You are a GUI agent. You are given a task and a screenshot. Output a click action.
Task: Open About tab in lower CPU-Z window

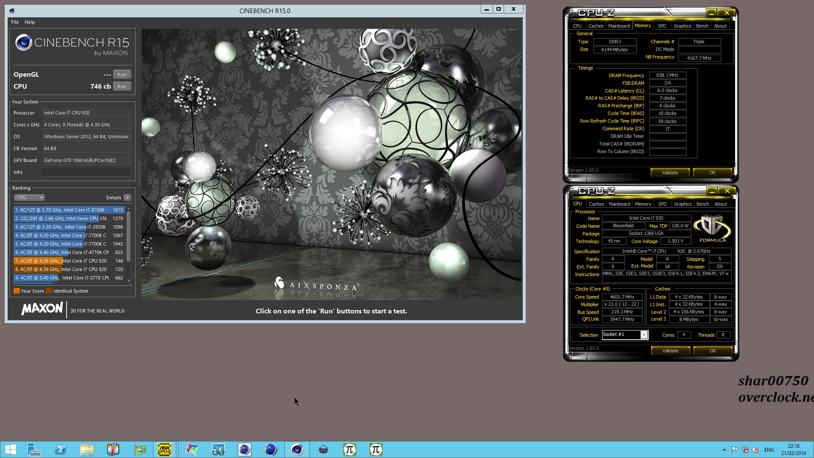[x=721, y=204]
